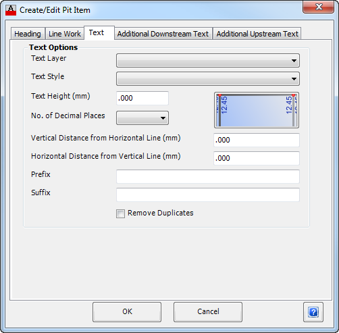Close the Create/Edit Pit Item dialog
This screenshot has height=333, width=339.
(318, 7)
